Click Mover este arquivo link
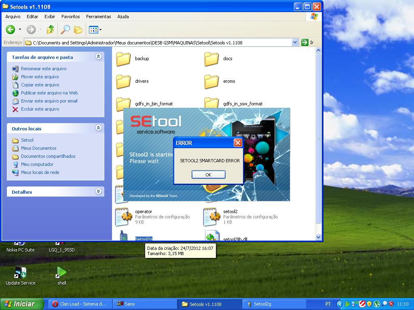The image size is (414, 310). tap(40, 77)
